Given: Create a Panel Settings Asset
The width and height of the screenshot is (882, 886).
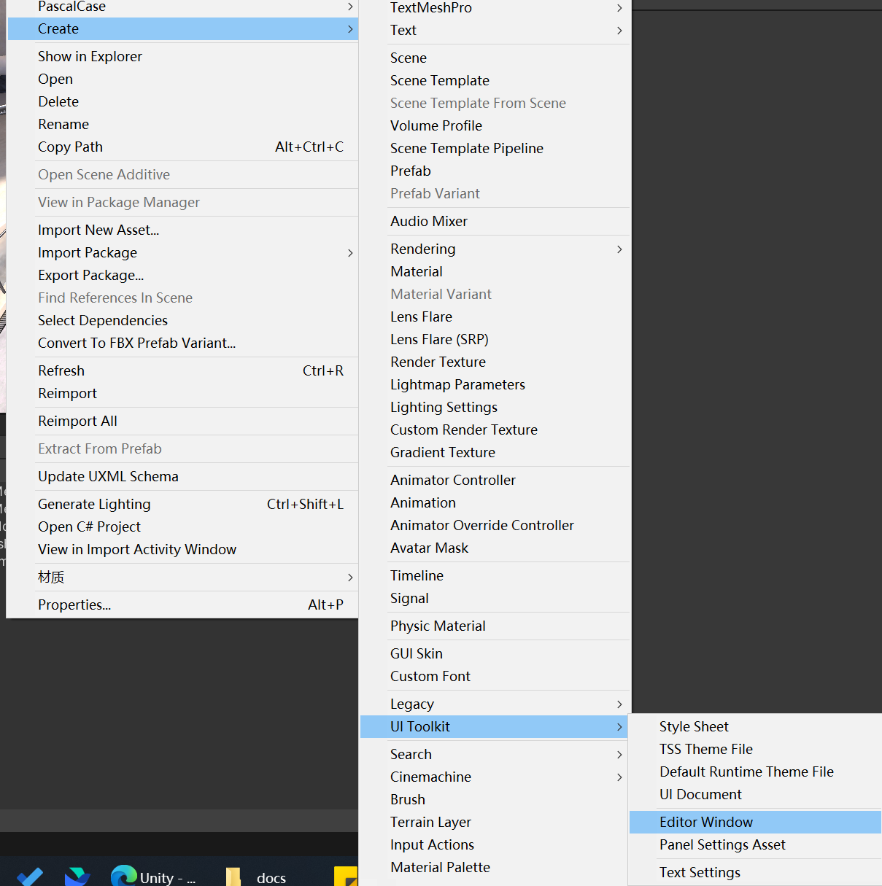Looking at the screenshot, I should coord(722,845).
